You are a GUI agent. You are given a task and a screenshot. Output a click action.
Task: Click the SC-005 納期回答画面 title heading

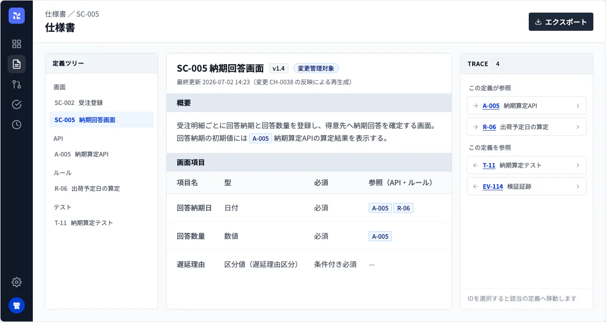(220, 68)
